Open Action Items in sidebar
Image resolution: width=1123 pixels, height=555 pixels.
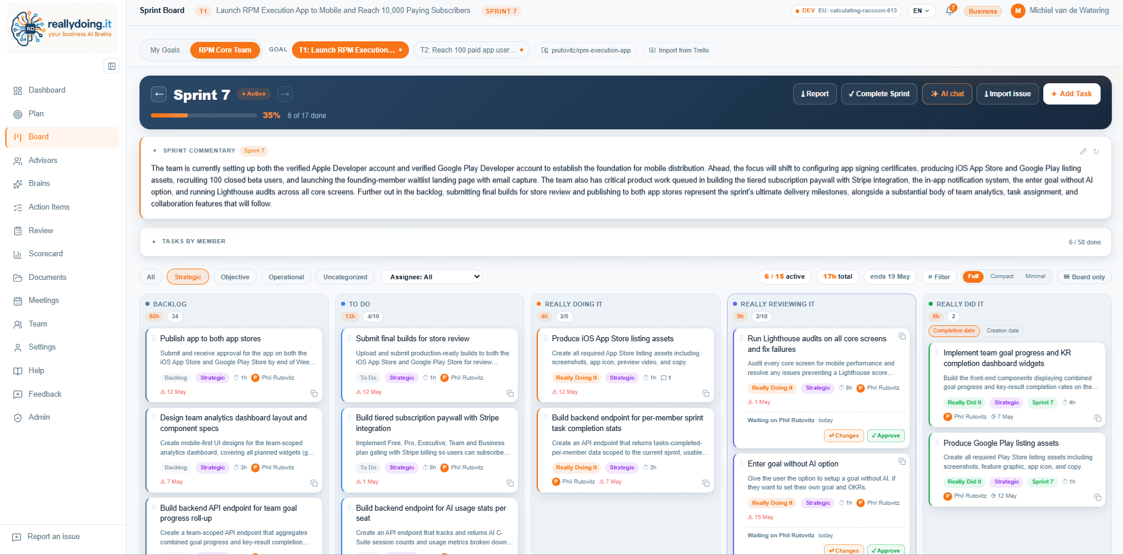[62, 207]
